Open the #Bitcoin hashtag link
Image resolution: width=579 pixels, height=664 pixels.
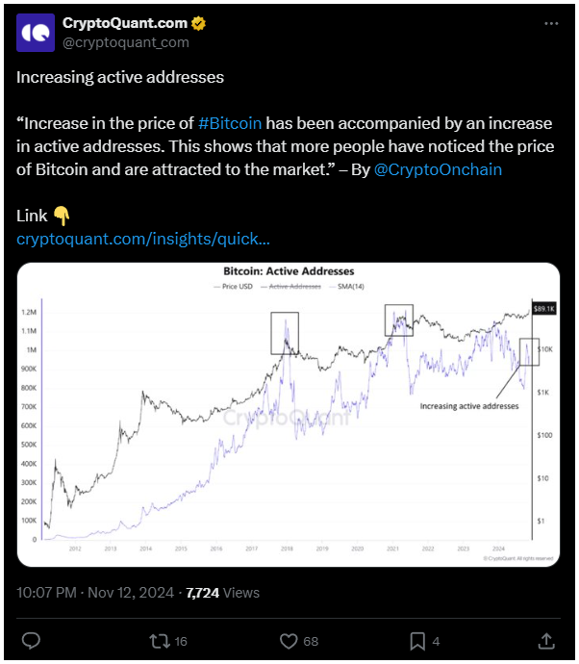click(x=230, y=123)
